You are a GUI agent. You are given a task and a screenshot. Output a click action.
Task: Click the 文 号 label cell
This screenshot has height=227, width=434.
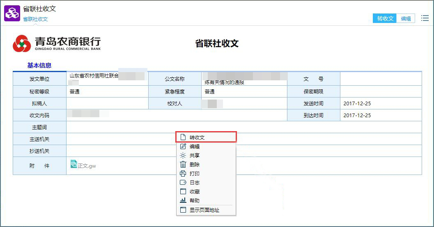pos(314,79)
